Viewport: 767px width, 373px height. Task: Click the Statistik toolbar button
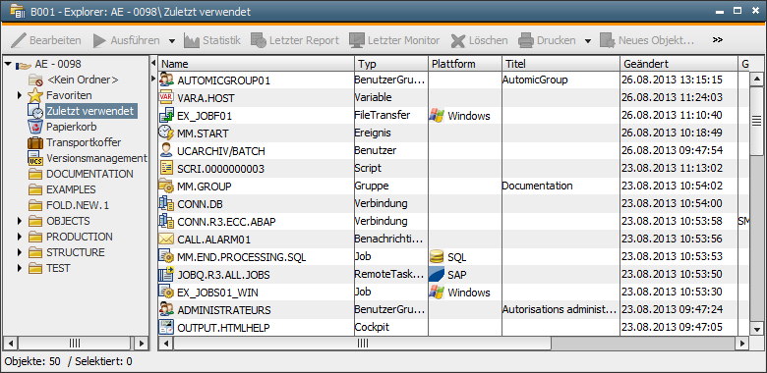211,40
